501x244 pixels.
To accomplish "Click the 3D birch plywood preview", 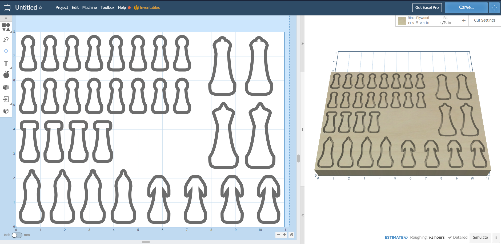I will click(x=403, y=123).
